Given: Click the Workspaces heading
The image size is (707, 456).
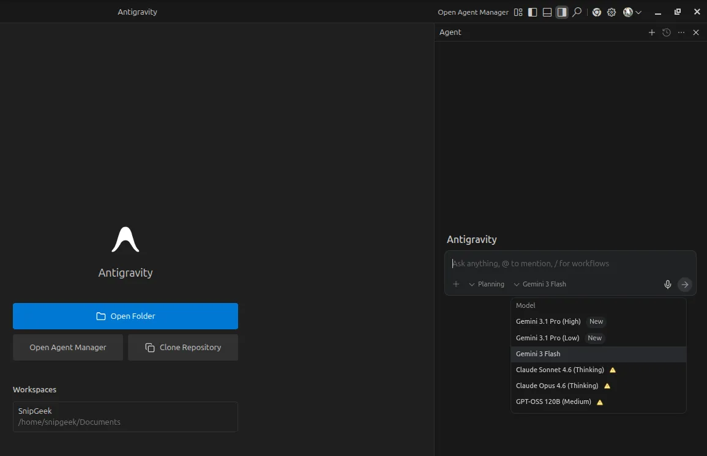Looking at the screenshot, I should [x=35, y=390].
